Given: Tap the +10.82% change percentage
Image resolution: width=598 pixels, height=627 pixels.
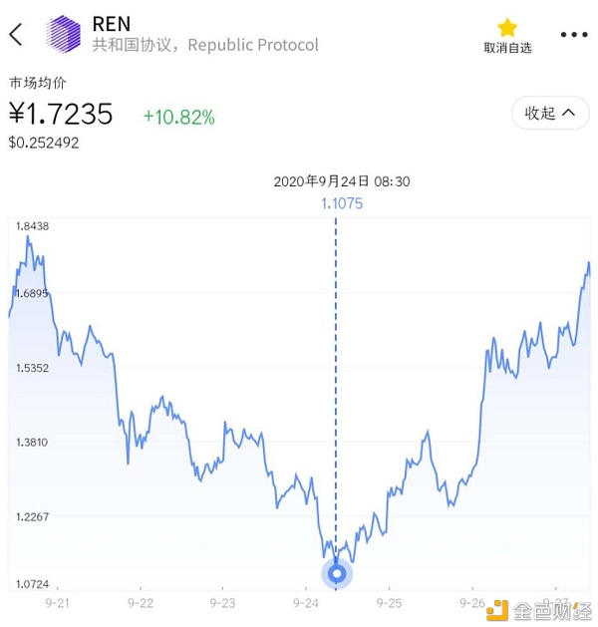Looking at the screenshot, I should pos(179,118).
